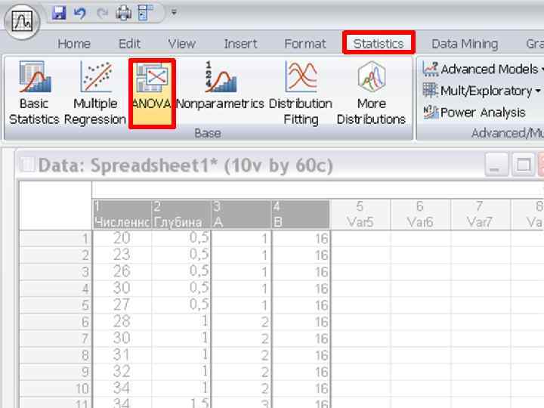Click cell with value 28 in row 6
The image size is (544, 408).
122,322
